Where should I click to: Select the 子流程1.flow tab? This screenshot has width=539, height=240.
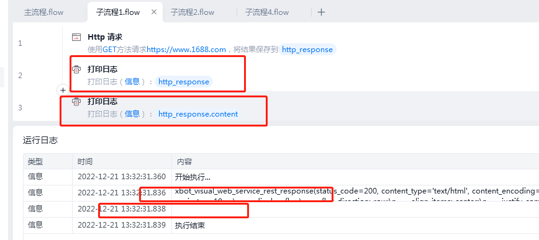point(118,12)
